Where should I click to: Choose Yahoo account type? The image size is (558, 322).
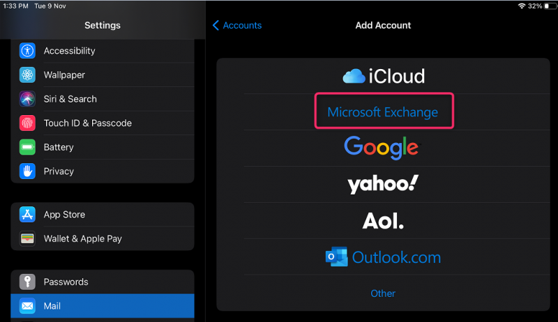click(x=384, y=185)
